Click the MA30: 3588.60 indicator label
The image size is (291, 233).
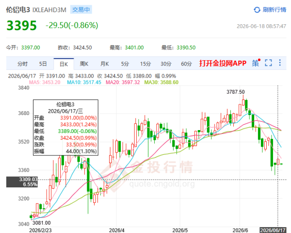[162, 83]
